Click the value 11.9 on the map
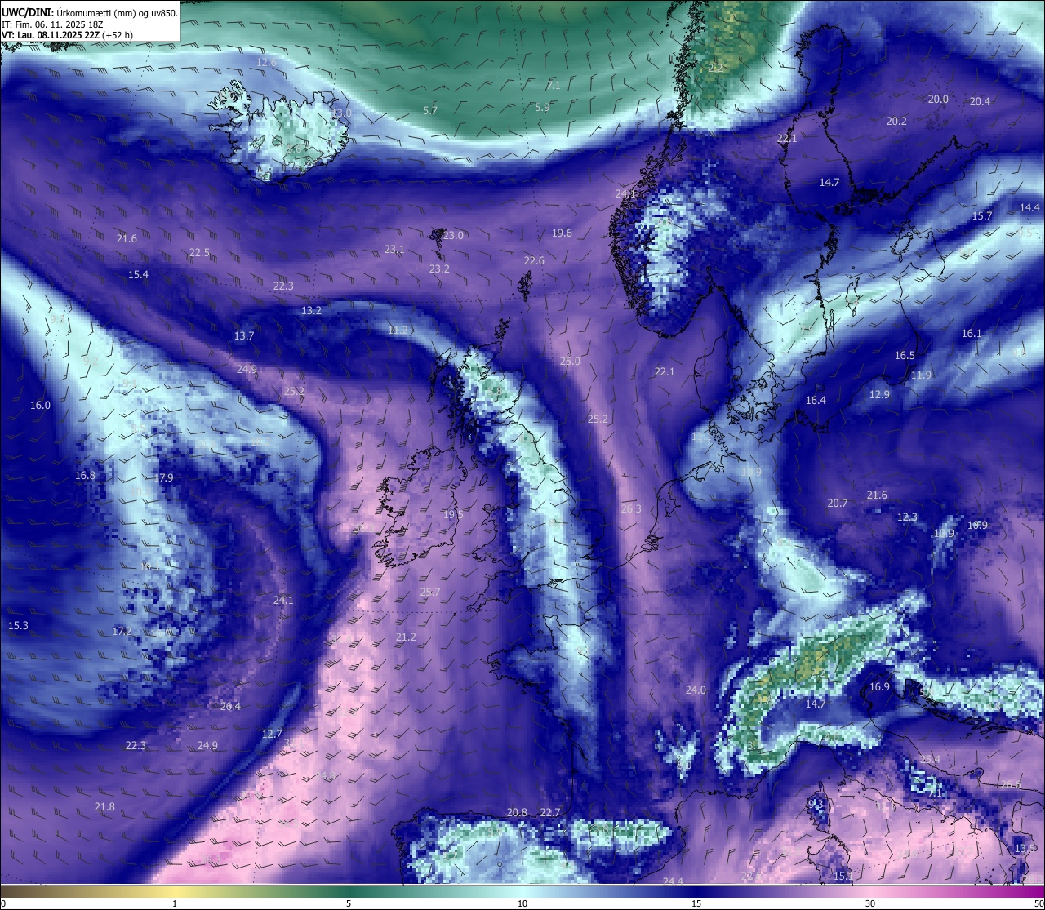The image size is (1045, 910). (921, 375)
